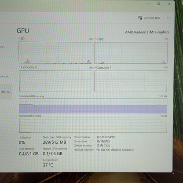Close the Task Manager window
Screen dimensions: 183x183
[169, 4]
